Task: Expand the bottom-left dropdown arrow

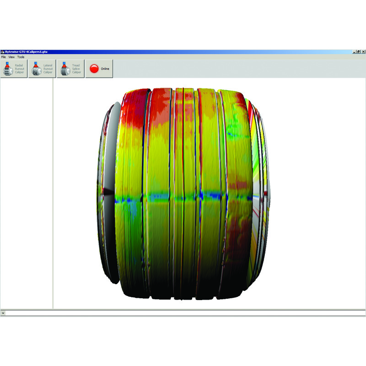Action: (x=3, y=313)
